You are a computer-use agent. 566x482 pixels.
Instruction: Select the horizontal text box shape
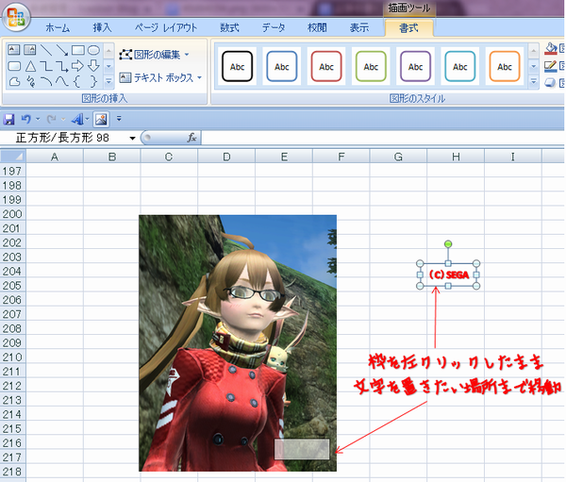coord(14,49)
